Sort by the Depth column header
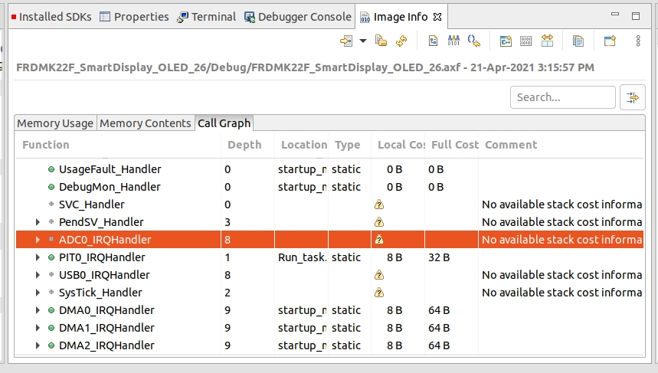This screenshot has width=658, height=373. click(x=244, y=145)
